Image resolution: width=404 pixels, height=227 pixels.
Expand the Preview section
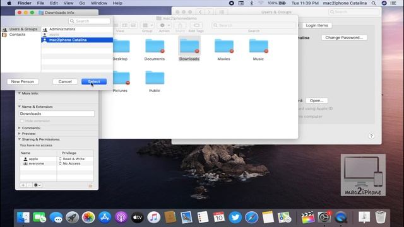tap(20, 134)
